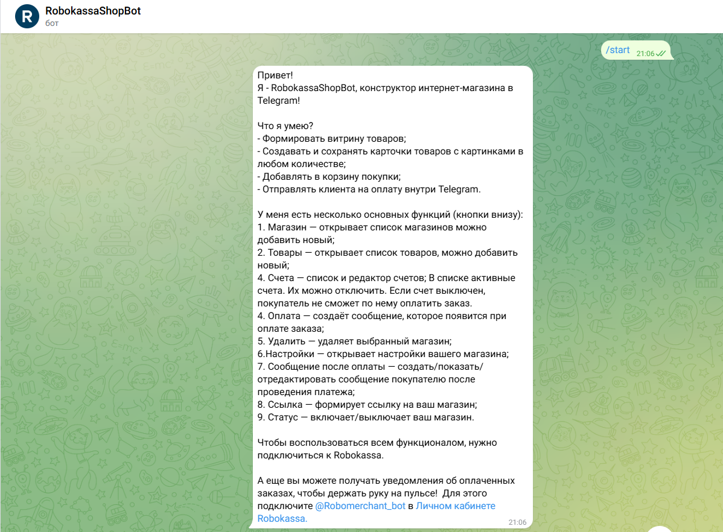Click the '4. Оплата' list entry
This screenshot has height=532, width=723.
(x=382, y=322)
